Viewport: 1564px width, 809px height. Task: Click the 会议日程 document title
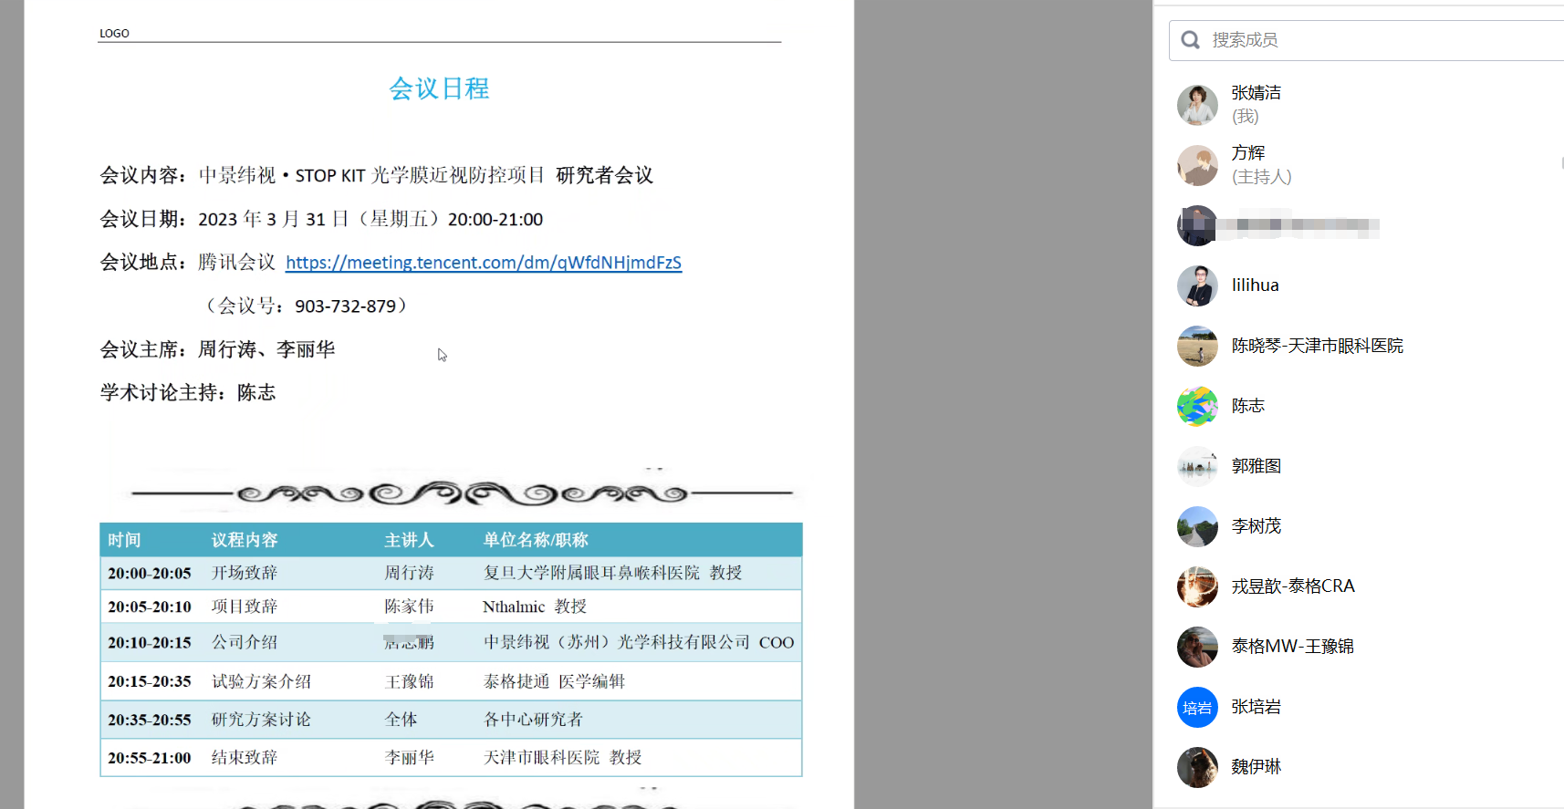[x=439, y=88]
